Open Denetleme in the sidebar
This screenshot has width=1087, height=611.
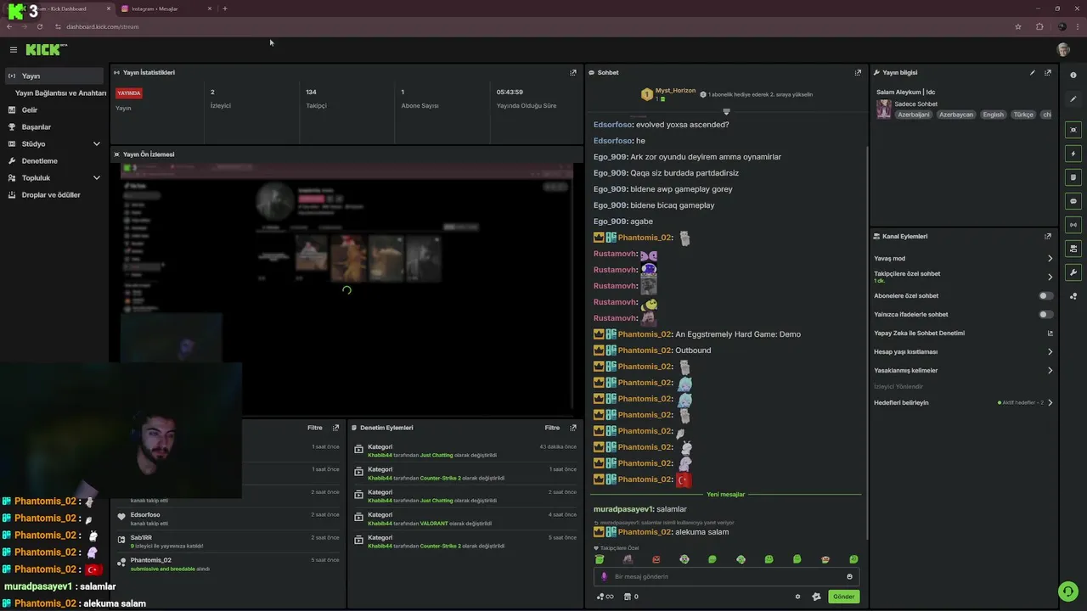54,160
